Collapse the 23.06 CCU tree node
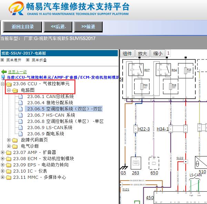Image resolution: width=207 pixels, height=204 pixels. [x=2, y=84]
